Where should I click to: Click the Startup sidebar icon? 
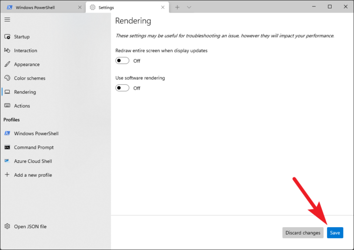(7, 36)
